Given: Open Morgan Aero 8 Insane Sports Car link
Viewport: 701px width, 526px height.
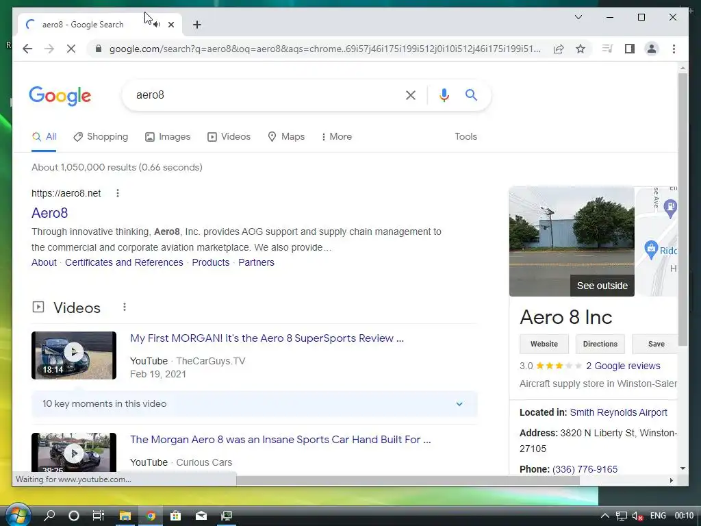Looking at the screenshot, I should (280, 440).
